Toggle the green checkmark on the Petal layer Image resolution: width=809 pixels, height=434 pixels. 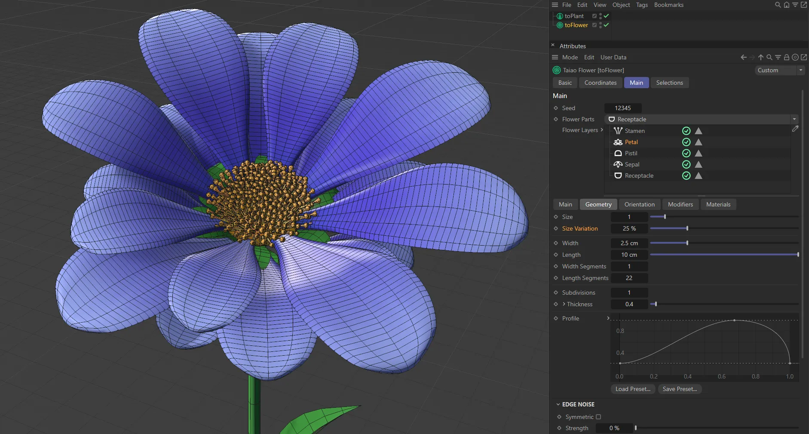[x=686, y=142]
